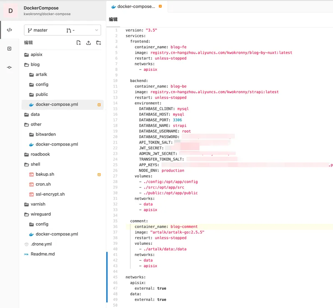Open the master branch dropdown
The image size is (333, 308).
pyautogui.click(x=62, y=30)
